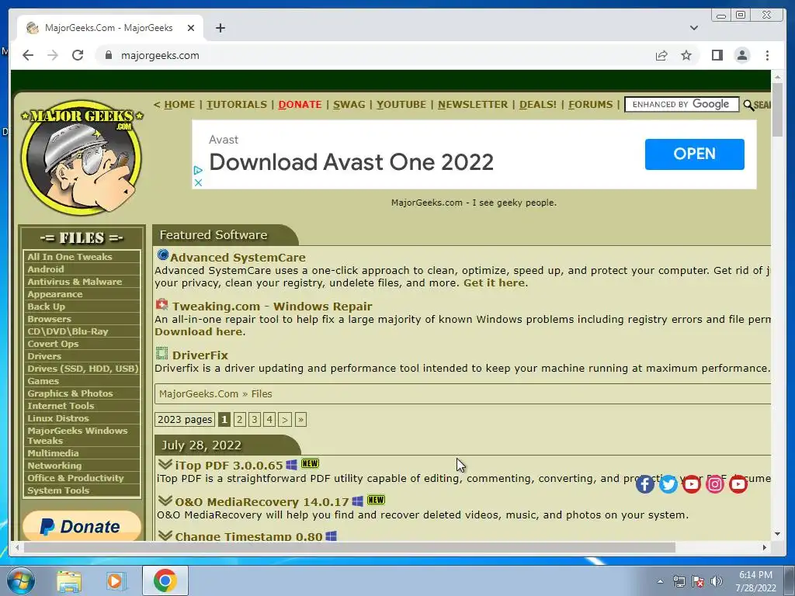Click the 'Download here' link

198,331
